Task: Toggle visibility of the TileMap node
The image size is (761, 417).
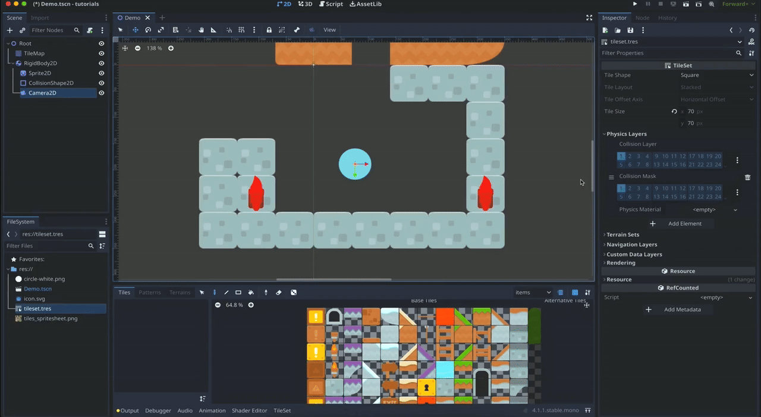Action: (x=102, y=54)
